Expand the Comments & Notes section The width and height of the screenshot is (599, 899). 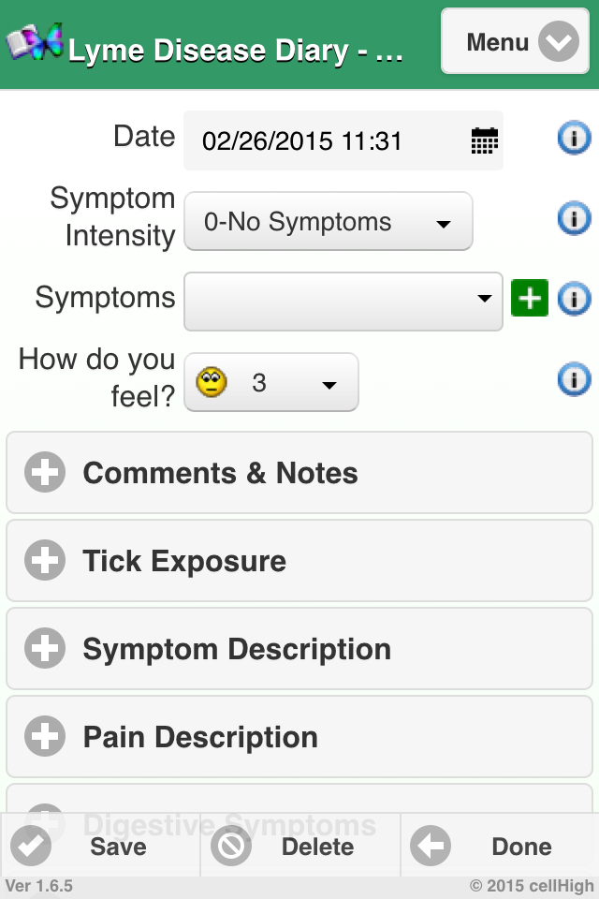299,473
